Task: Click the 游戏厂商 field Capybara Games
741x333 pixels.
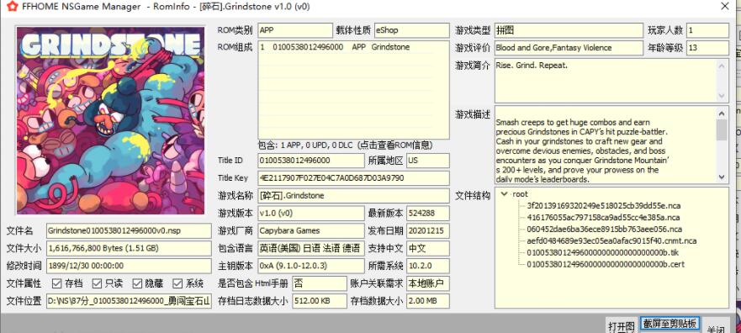Action: (311, 231)
